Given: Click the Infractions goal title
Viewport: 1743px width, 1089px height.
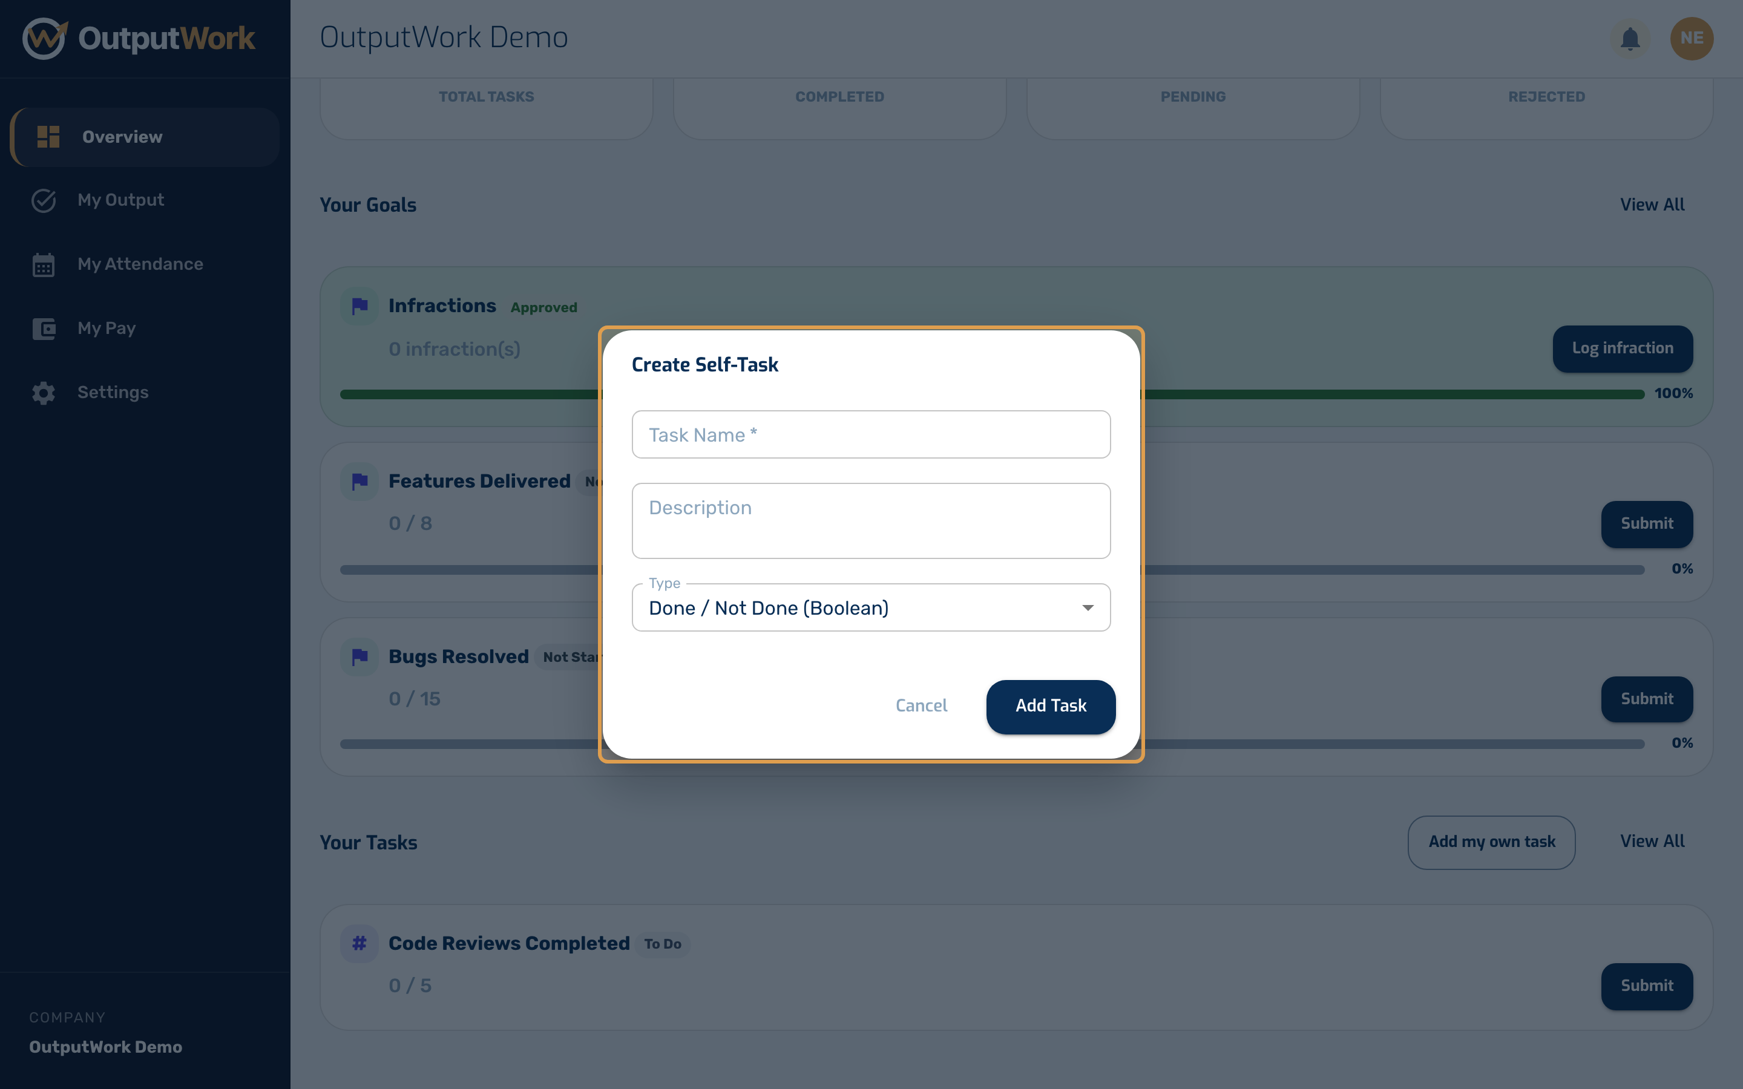Looking at the screenshot, I should pyautogui.click(x=442, y=306).
